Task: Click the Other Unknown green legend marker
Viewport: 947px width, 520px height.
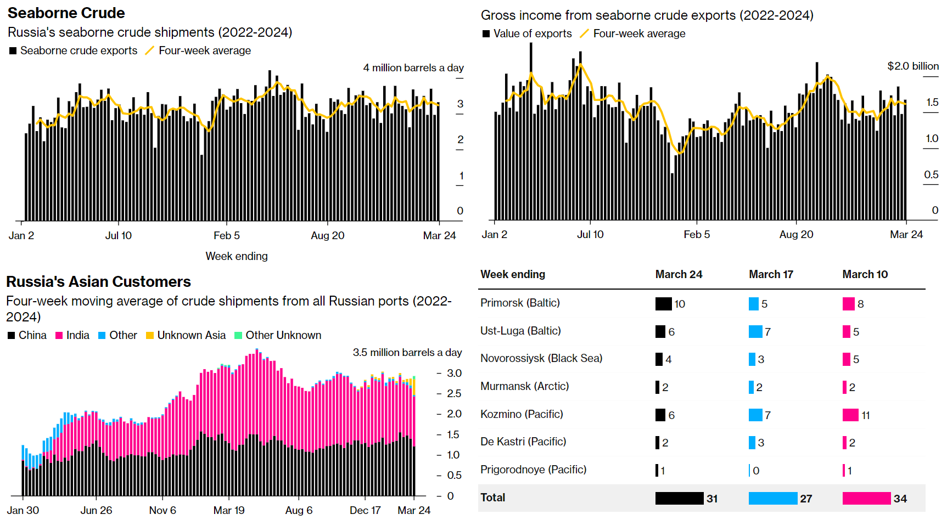Action: 238,336
